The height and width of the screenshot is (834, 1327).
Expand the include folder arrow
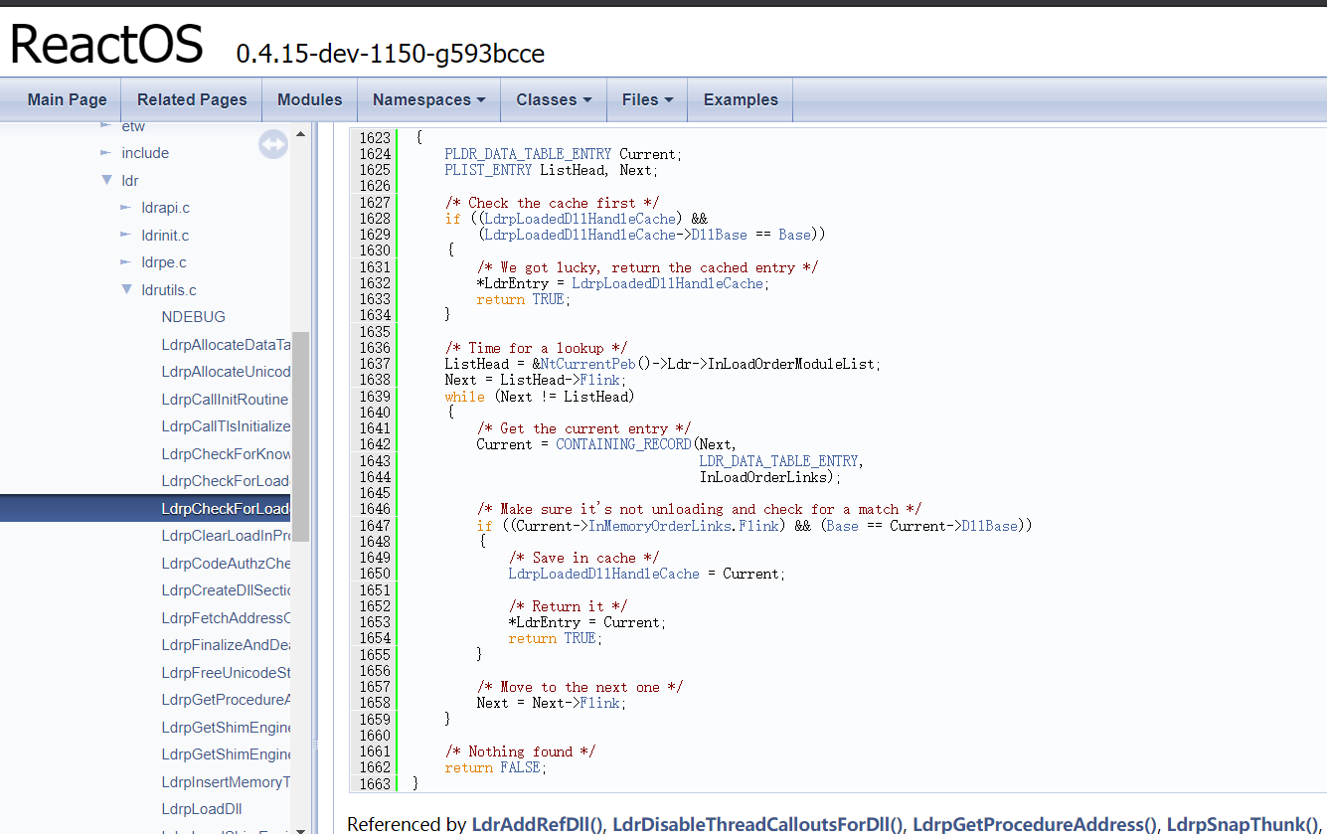(105, 153)
